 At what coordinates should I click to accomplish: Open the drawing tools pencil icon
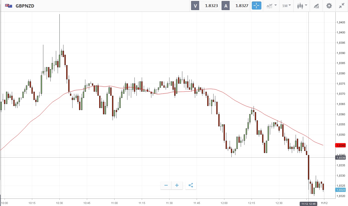coord(316,6)
